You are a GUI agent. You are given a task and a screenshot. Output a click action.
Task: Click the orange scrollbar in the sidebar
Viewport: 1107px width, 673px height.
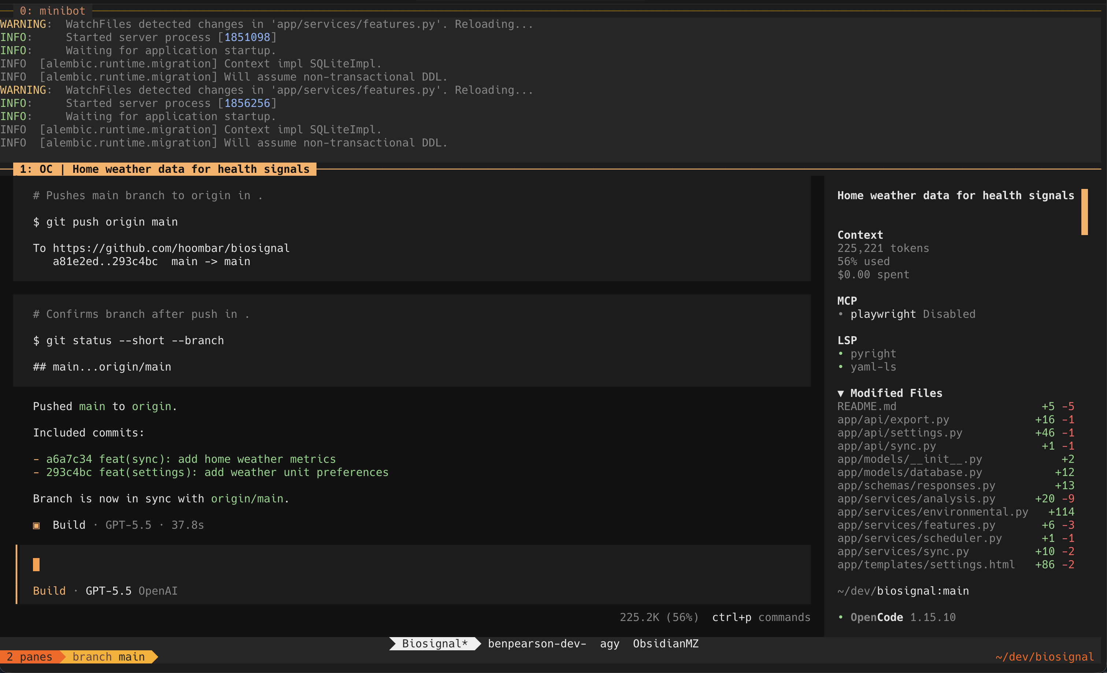click(x=1084, y=212)
